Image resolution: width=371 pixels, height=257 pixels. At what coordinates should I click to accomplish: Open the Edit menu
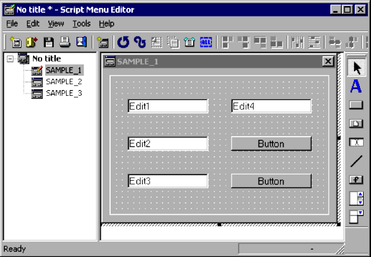coord(32,24)
